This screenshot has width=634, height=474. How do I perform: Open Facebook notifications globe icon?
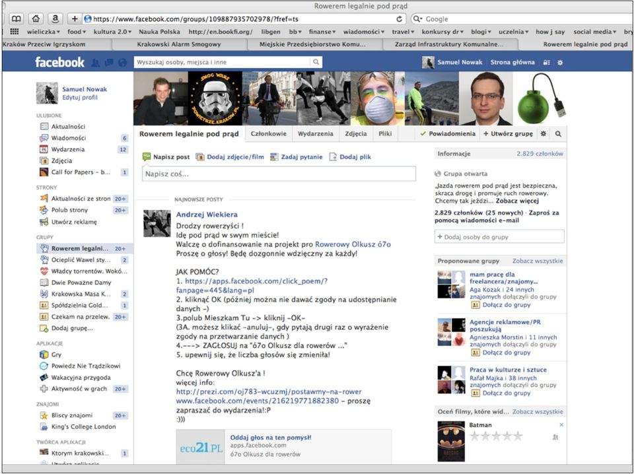[122, 63]
